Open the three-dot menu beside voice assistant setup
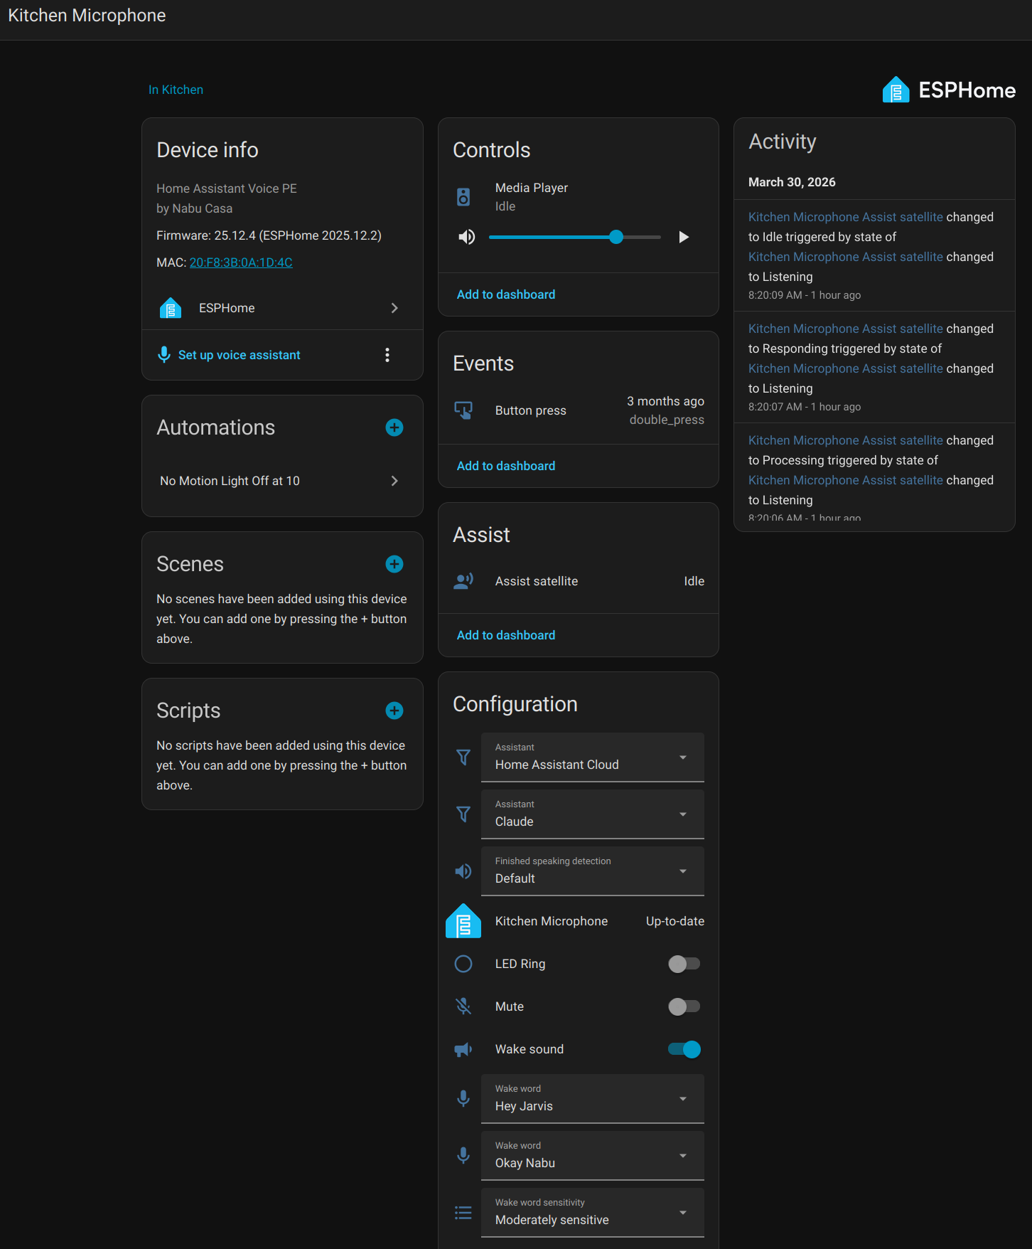Image resolution: width=1032 pixels, height=1249 pixels. tap(387, 355)
